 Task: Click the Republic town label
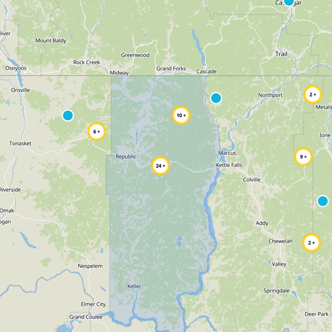pyautogui.click(x=126, y=157)
